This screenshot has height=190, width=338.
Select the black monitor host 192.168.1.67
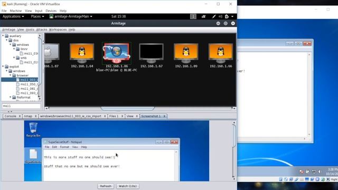pos(152,53)
